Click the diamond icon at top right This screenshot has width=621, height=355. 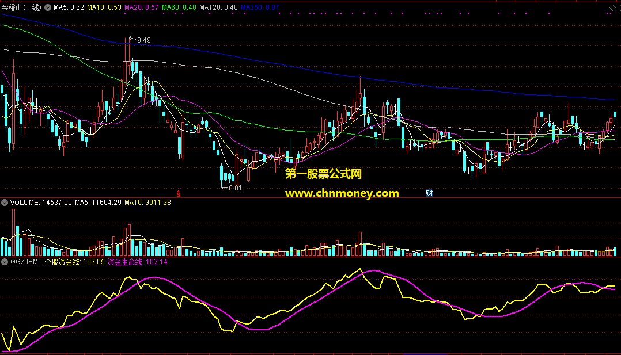pos(612,7)
